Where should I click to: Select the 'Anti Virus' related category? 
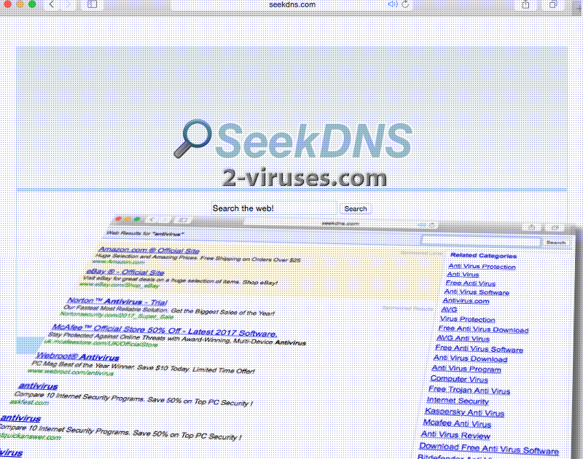click(463, 274)
